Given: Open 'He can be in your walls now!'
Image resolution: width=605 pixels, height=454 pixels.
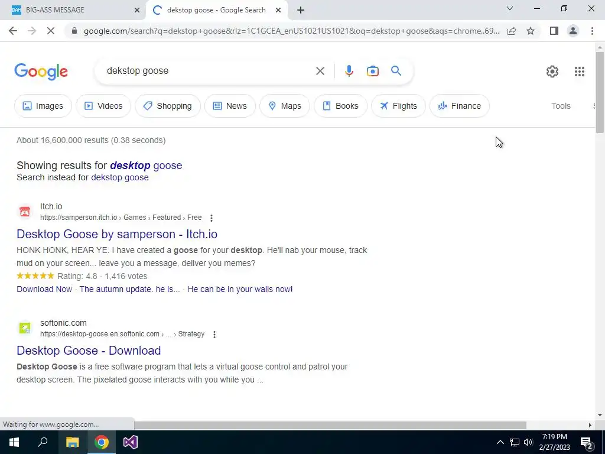Looking at the screenshot, I should [x=240, y=289].
